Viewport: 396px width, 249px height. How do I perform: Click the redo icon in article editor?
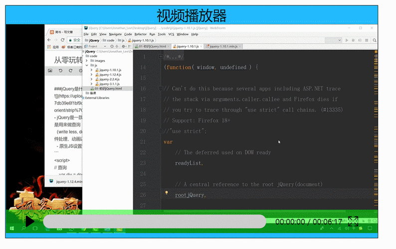(70, 71)
